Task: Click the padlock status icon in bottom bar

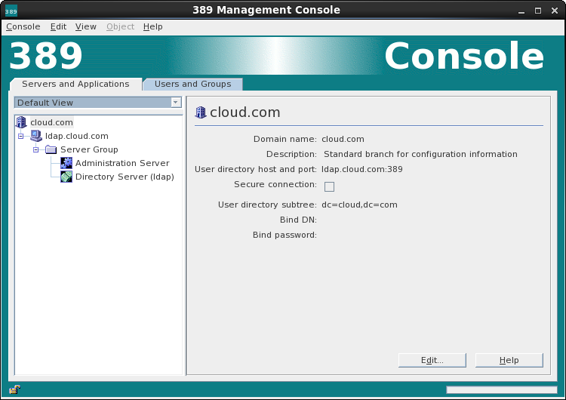Action: click(15, 389)
